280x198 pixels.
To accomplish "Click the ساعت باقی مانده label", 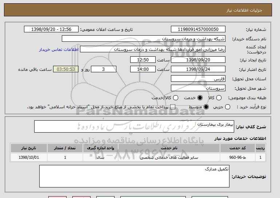I will click(35, 69).
